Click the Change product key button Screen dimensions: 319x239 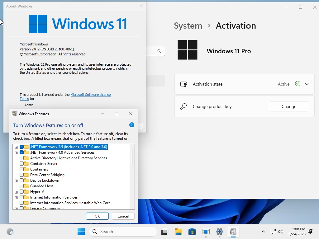(x=289, y=106)
